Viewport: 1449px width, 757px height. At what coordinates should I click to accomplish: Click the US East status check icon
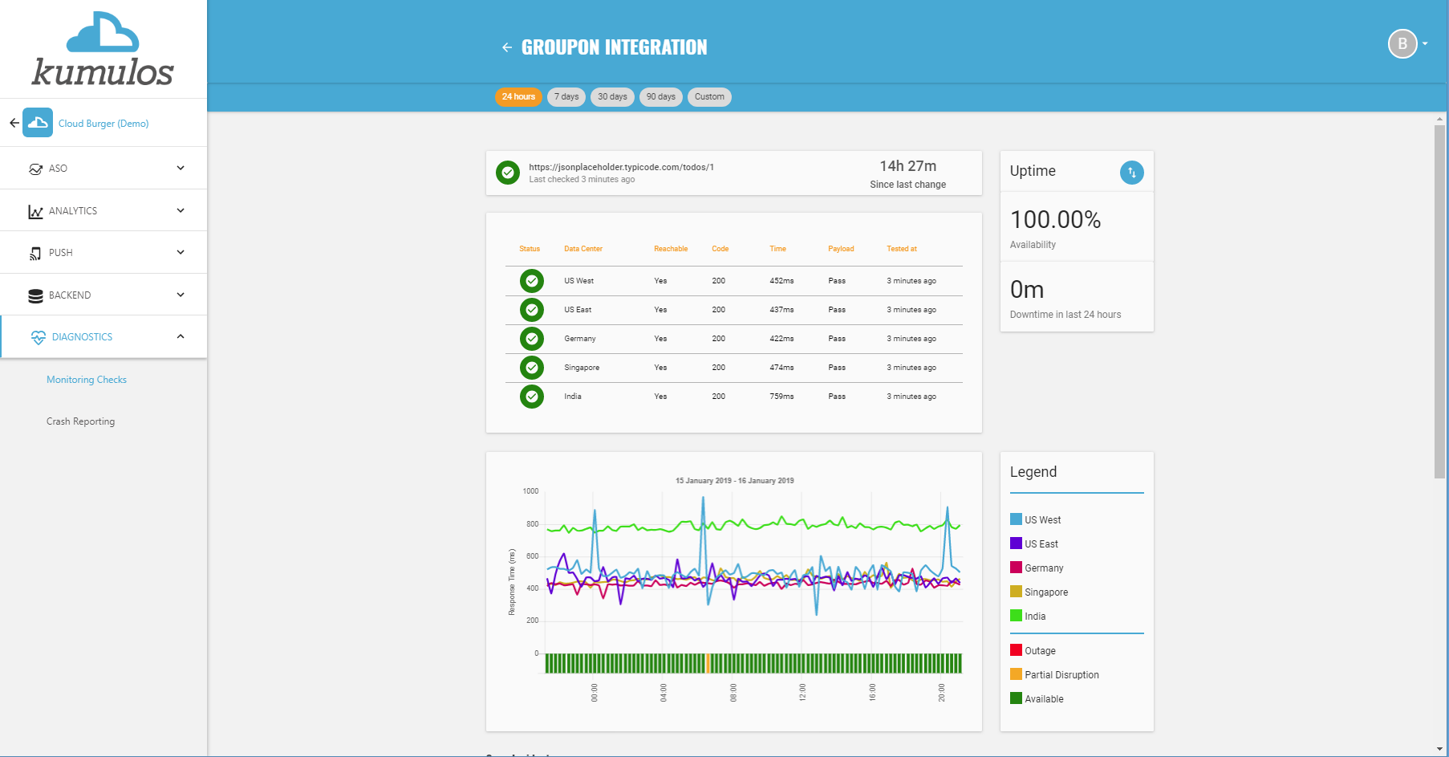click(532, 310)
